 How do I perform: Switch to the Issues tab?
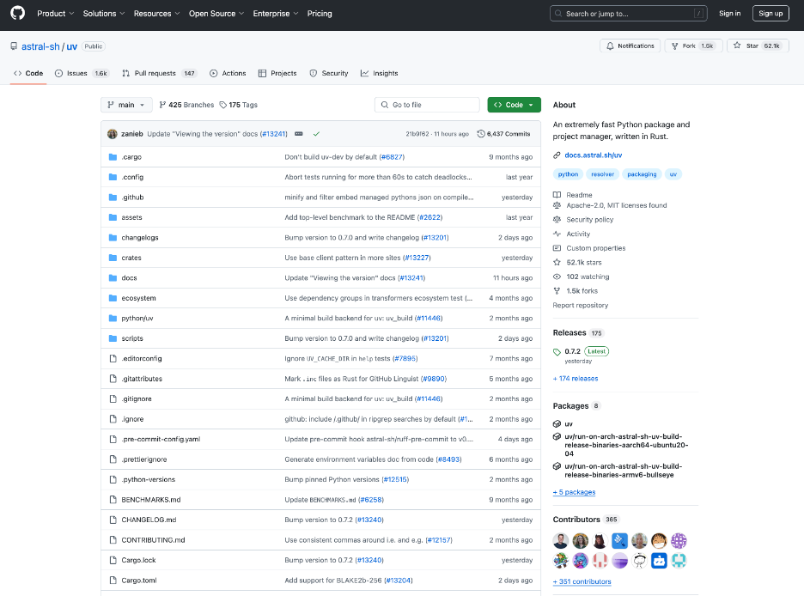click(82, 73)
